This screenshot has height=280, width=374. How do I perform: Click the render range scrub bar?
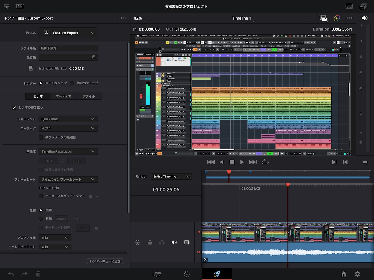pos(288,177)
